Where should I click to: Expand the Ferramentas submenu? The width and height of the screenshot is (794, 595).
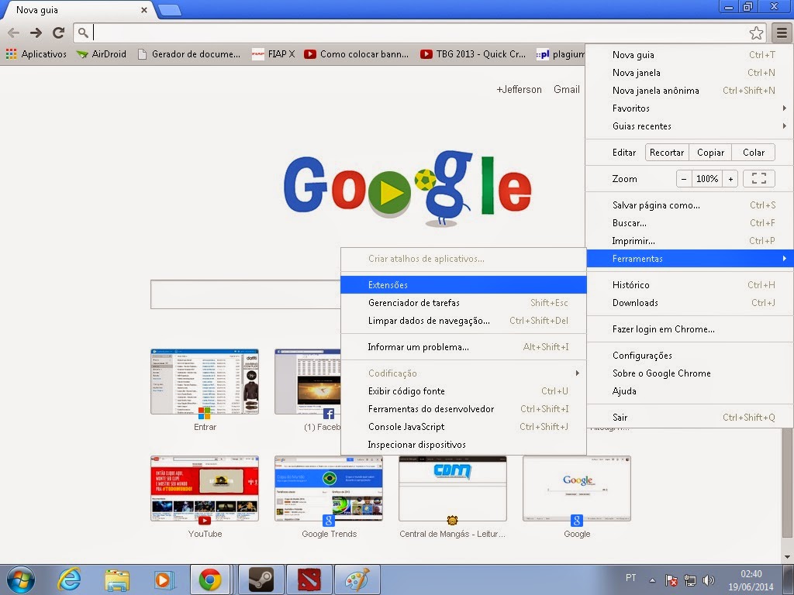coord(689,259)
